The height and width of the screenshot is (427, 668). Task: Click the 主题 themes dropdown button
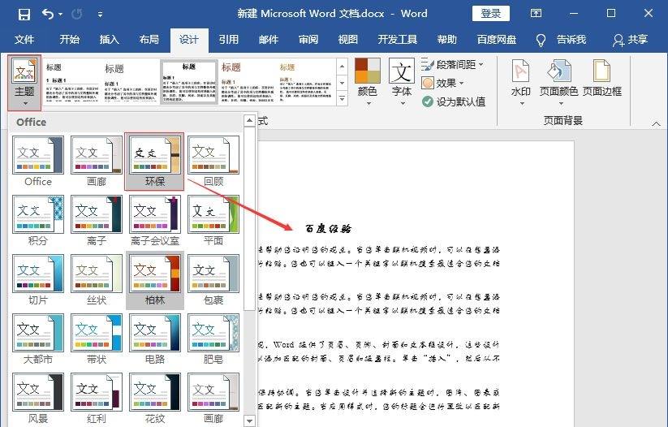pyautogui.click(x=24, y=83)
